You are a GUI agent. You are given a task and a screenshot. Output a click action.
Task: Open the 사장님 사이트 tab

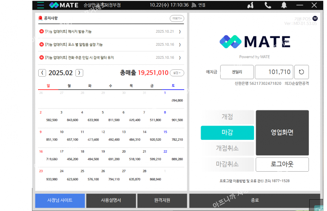[x=59, y=200]
